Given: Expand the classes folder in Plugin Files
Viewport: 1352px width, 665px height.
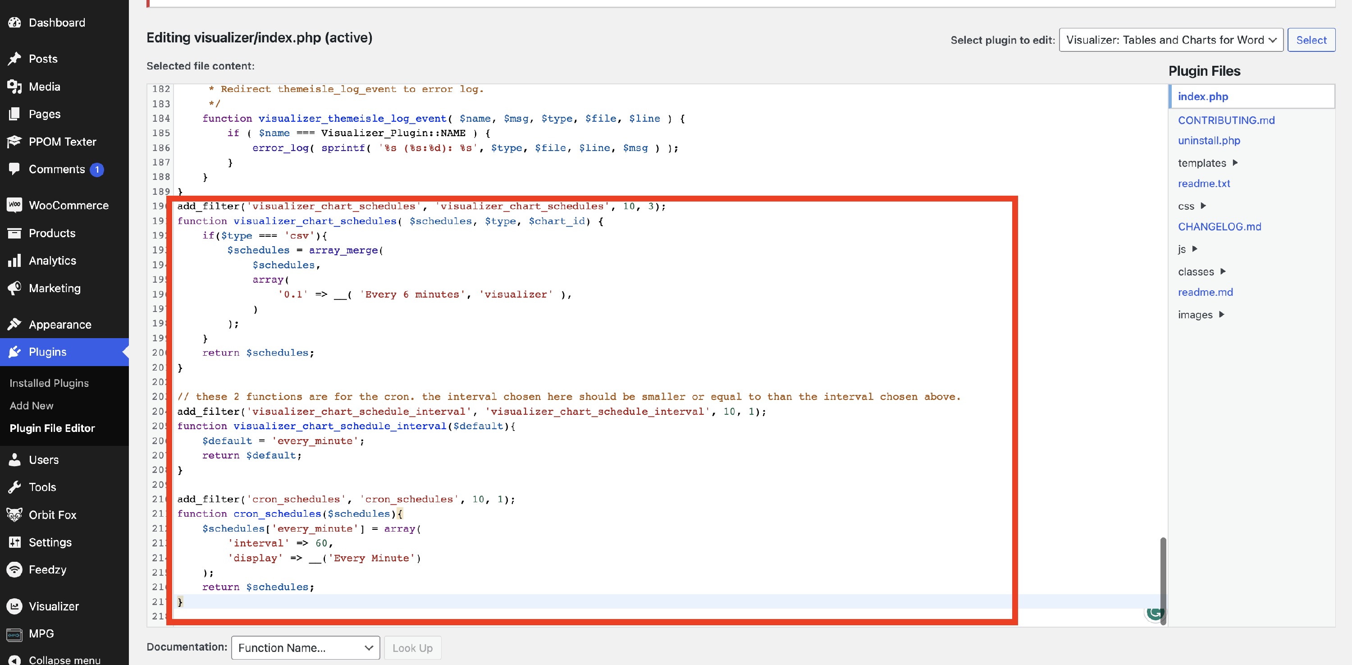Looking at the screenshot, I should coord(1223,271).
